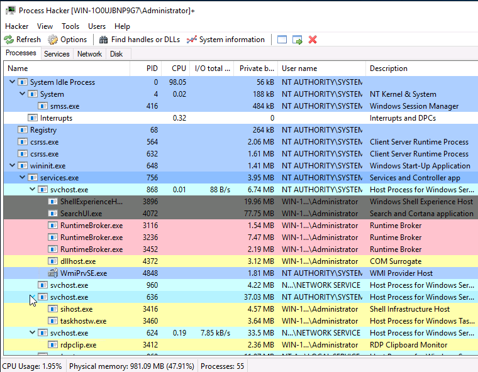478x372 pixels.
Task: Click the Refresh toolbar icon
Action: [9, 40]
